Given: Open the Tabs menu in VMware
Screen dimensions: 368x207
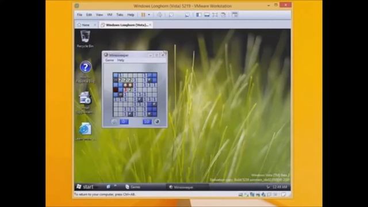Looking at the screenshot, I should (120, 15).
